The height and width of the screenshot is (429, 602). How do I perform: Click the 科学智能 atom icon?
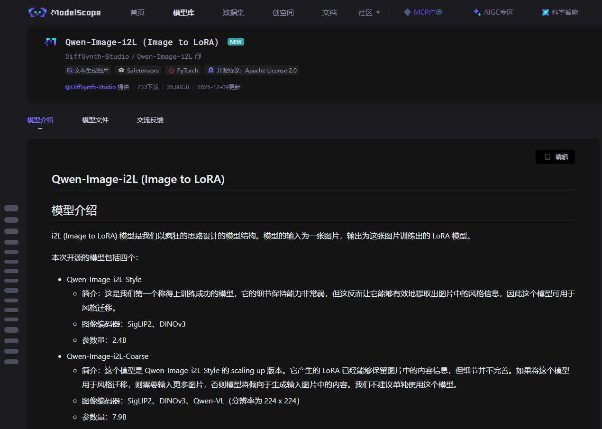pos(545,12)
